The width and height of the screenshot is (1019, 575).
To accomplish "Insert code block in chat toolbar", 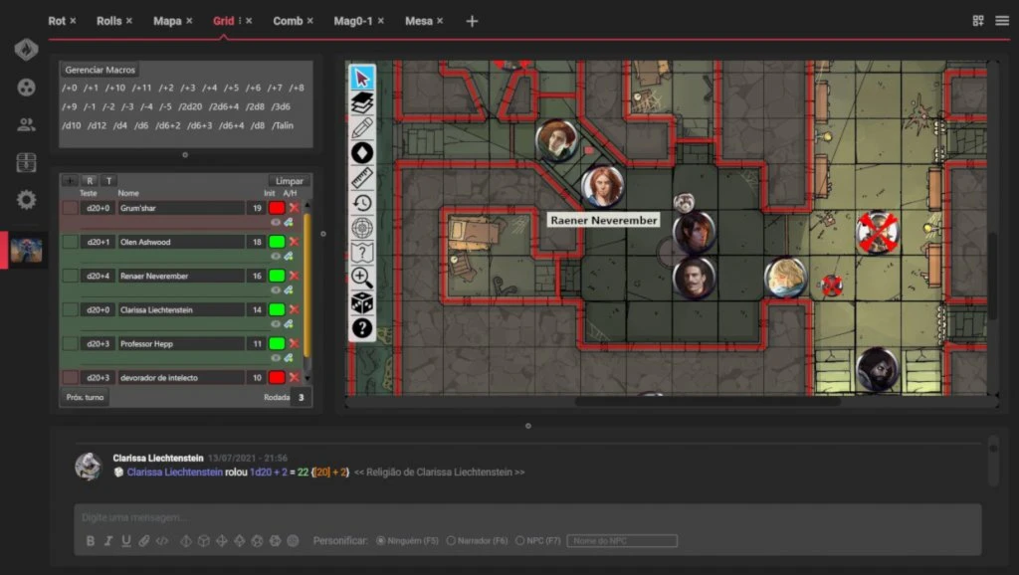I will [162, 540].
